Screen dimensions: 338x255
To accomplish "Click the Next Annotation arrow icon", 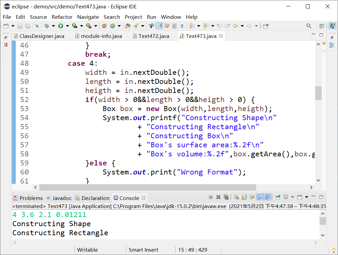I will point(191,26).
